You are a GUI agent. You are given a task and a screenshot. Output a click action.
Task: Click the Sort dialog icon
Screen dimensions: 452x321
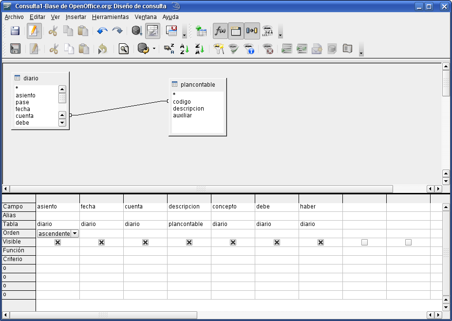[169, 49]
